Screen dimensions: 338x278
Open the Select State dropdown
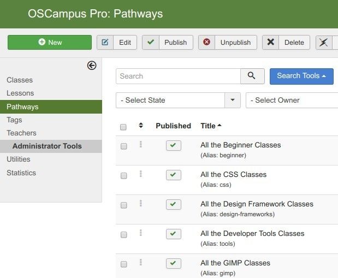tap(178, 100)
